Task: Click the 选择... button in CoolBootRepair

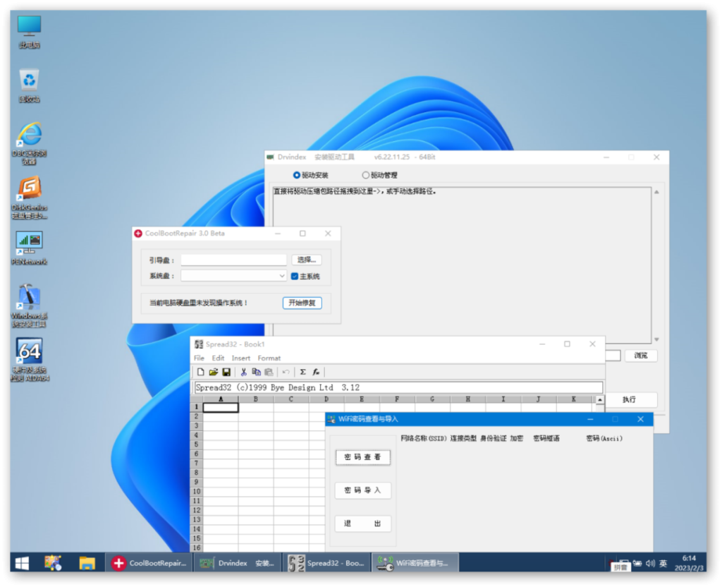Action: (306, 260)
